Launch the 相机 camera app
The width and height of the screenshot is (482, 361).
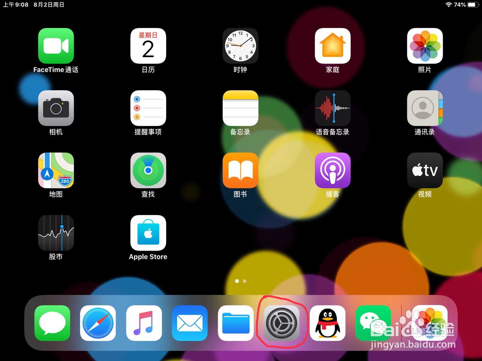click(56, 108)
